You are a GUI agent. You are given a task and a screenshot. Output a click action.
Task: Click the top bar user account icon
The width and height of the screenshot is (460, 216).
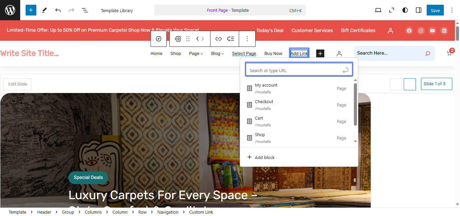click(x=390, y=31)
